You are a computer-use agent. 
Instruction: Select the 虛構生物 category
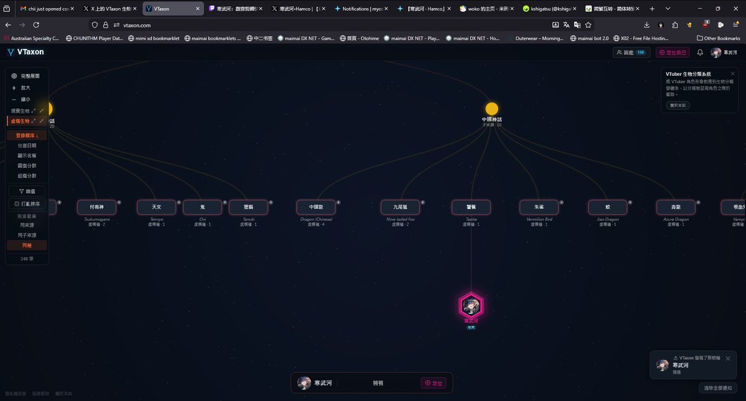pyautogui.click(x=20, y=121)
